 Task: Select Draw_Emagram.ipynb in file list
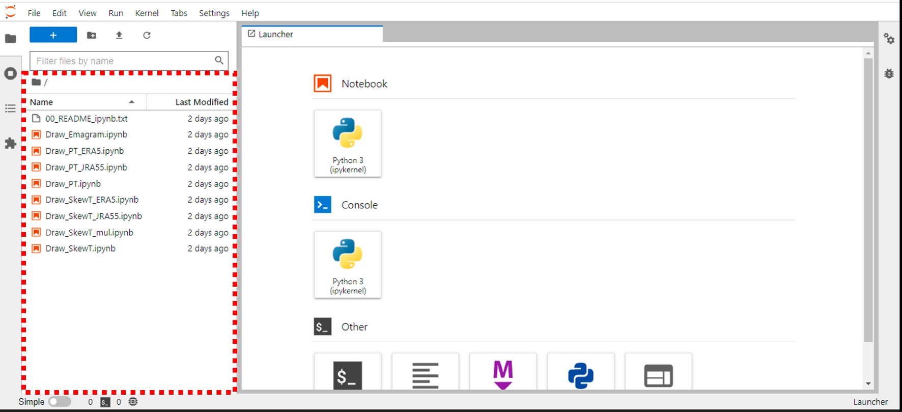pos(86,134)
